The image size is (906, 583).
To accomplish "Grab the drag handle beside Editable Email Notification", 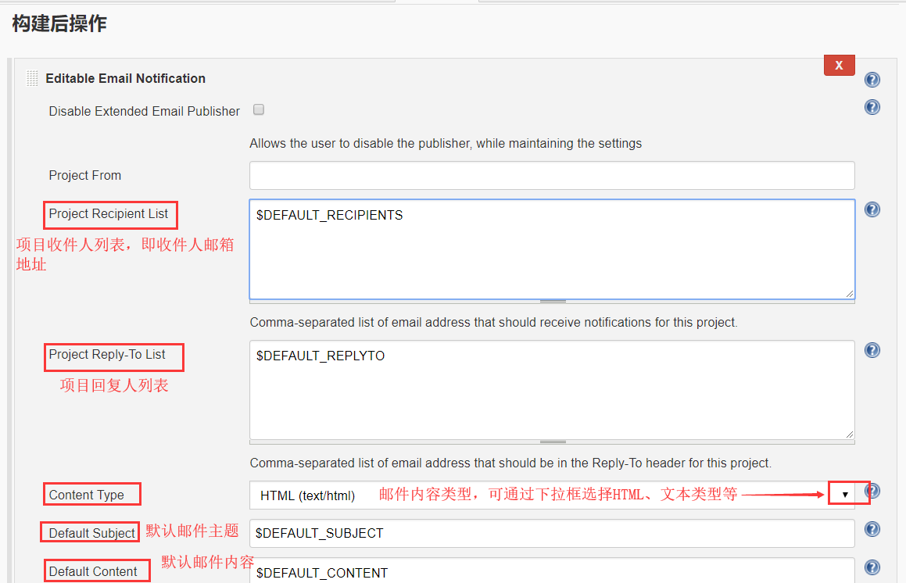I will click(32, 78).
